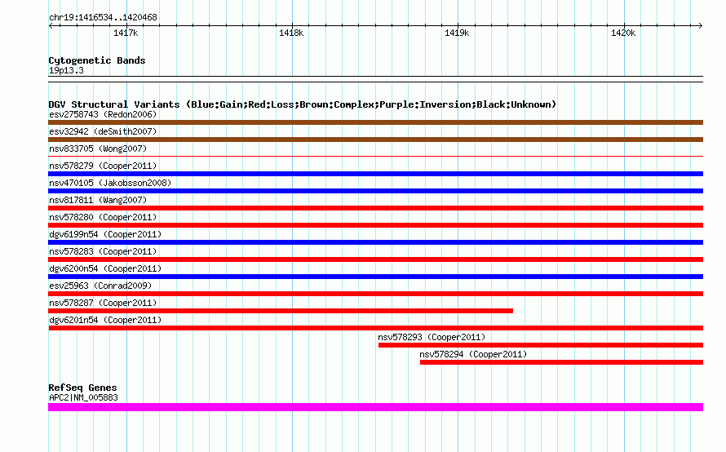Click the red nsv578294 loss bar
This screenshot has height=452, width=726.
562,362
